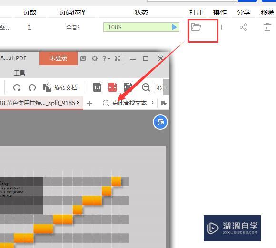Remove the file with trash icon

point(267,27)
